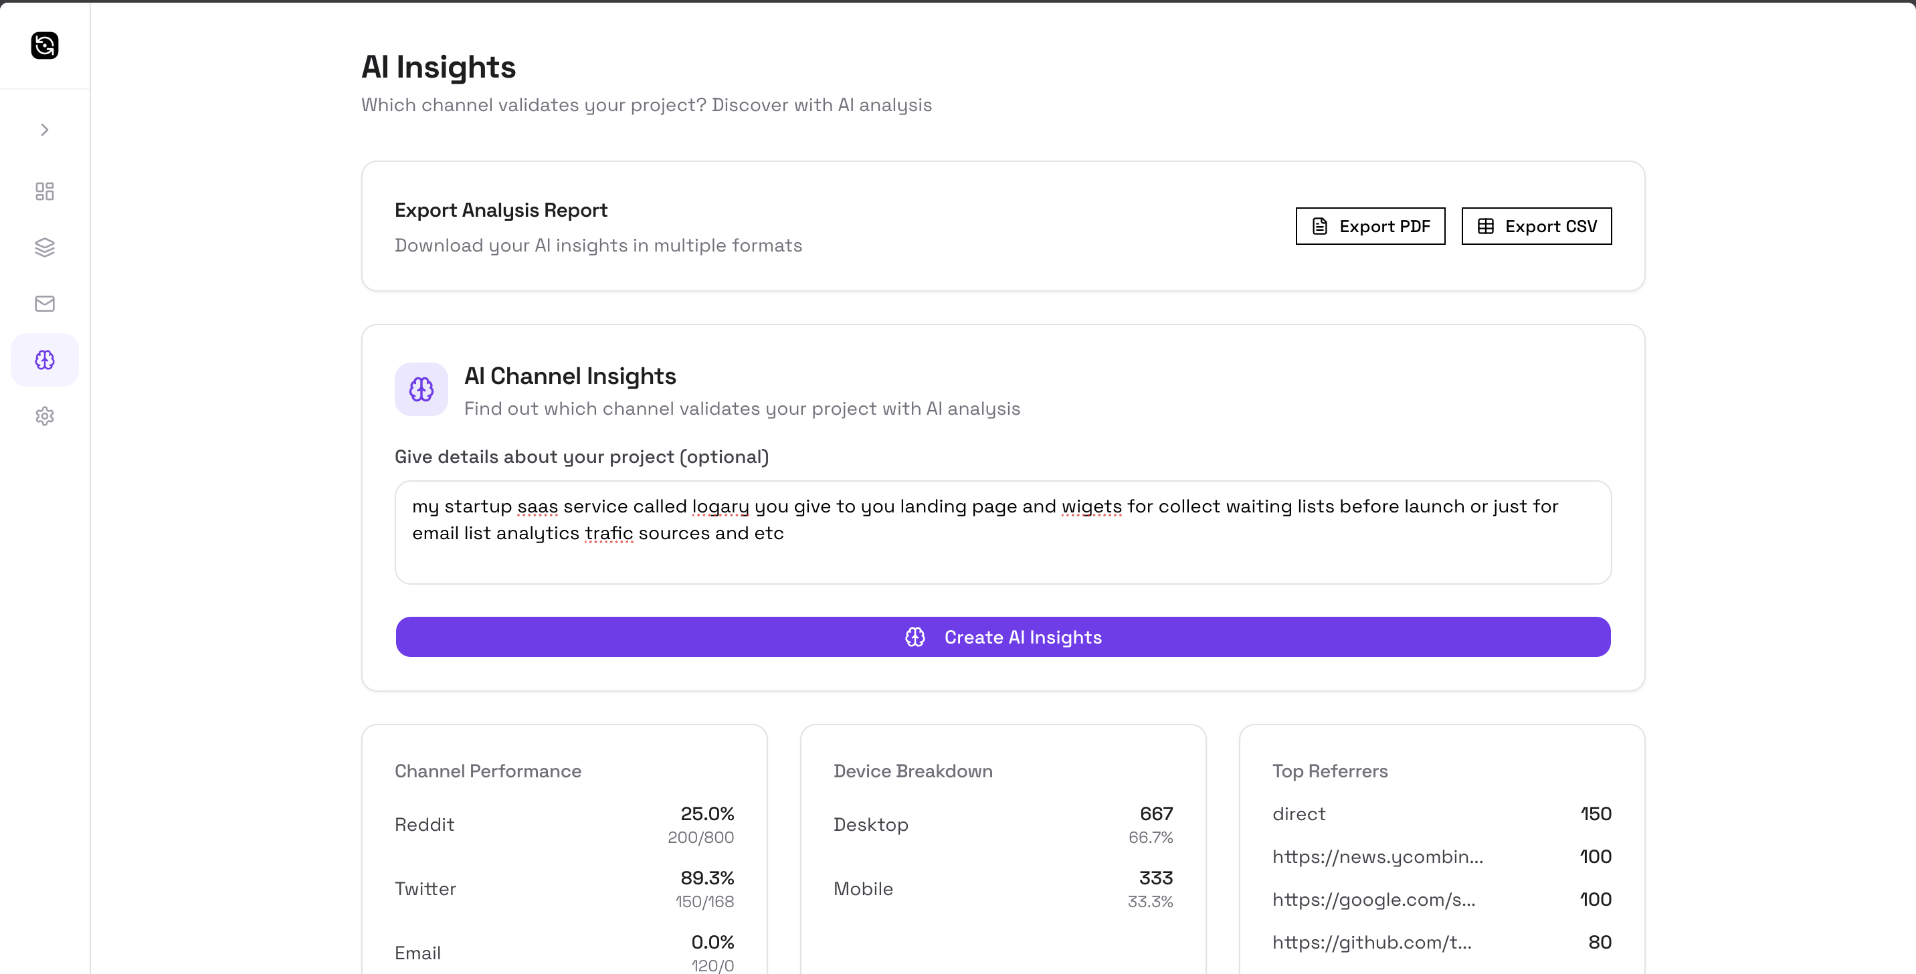Open the mail envelope sidebar icon
This screenshot has width=1916, height=974.
pos(45,303)
